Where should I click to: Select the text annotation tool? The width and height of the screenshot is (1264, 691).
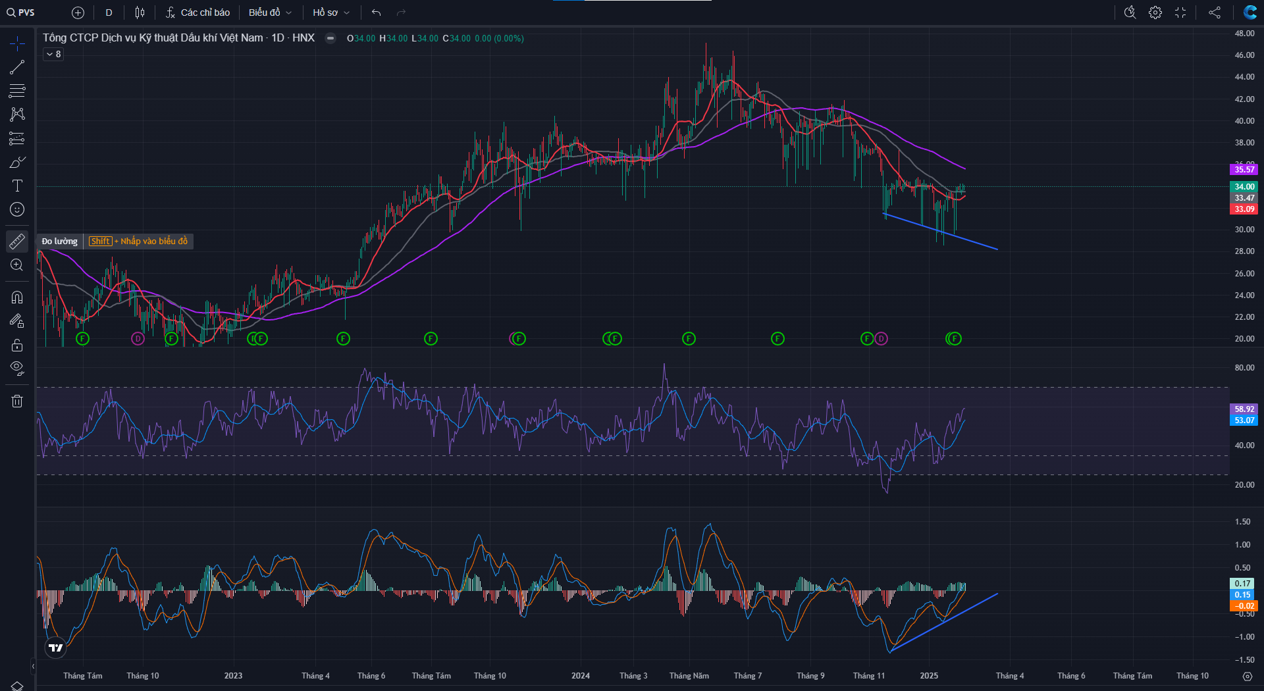(x=17, y=186)
